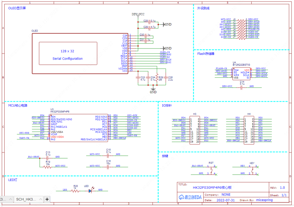
Task: Select the HK32F030MF4P6 MCU chip body
Action: pos(79,127)
